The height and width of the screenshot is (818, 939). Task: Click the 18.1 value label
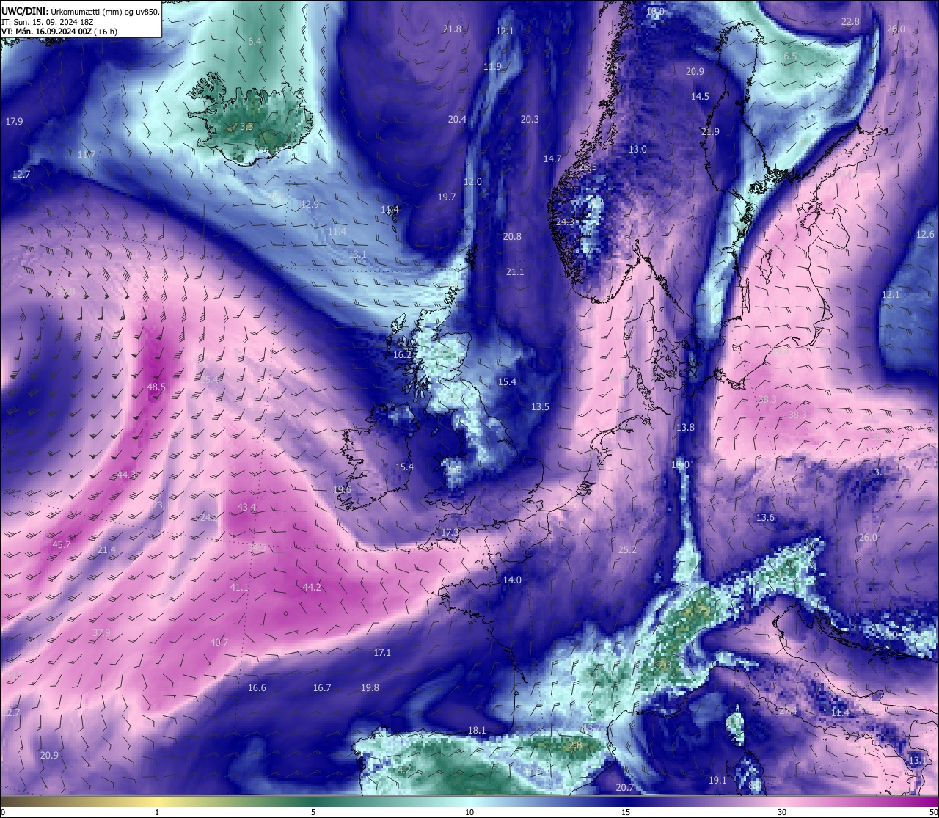click(477, 730)
